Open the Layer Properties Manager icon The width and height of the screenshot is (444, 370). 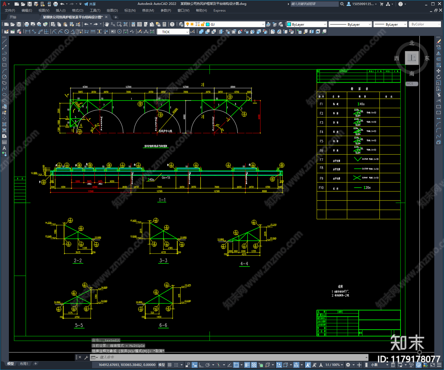(x=181, y=24)
